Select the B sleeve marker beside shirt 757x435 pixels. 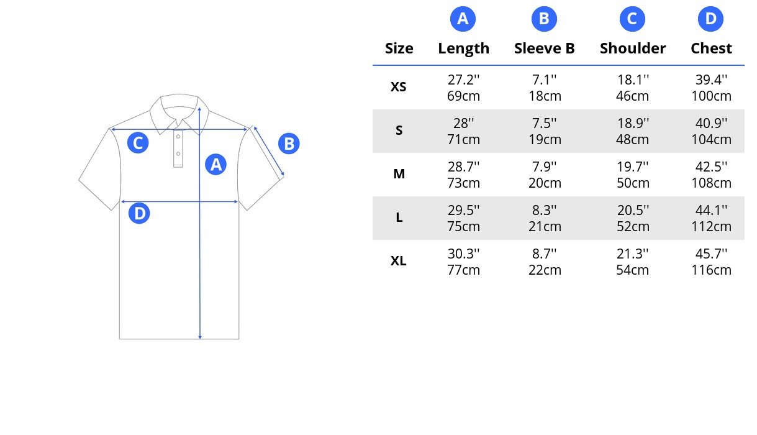[289, 144]
